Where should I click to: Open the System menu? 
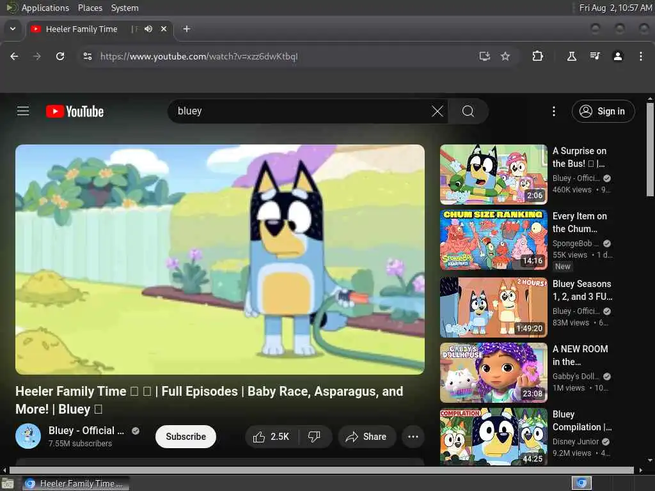125,8
